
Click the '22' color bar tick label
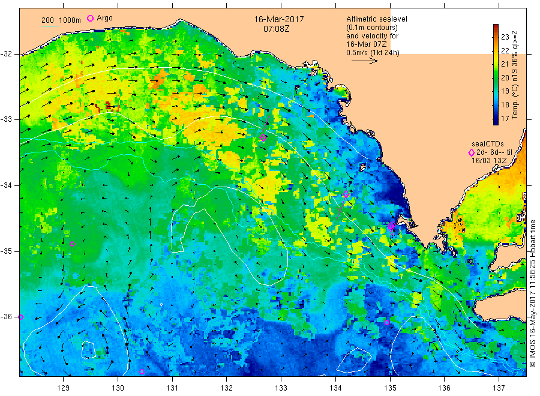click(x=505, y=50)
